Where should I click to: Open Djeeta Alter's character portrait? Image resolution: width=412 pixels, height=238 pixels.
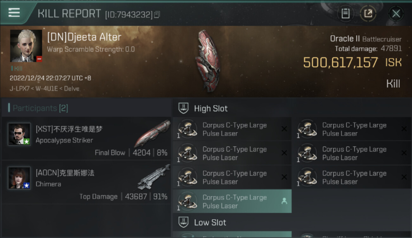coord(26,46)
